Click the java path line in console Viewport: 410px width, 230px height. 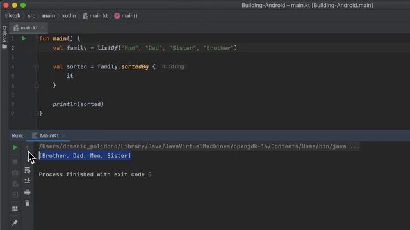click(x=199, y=146)
